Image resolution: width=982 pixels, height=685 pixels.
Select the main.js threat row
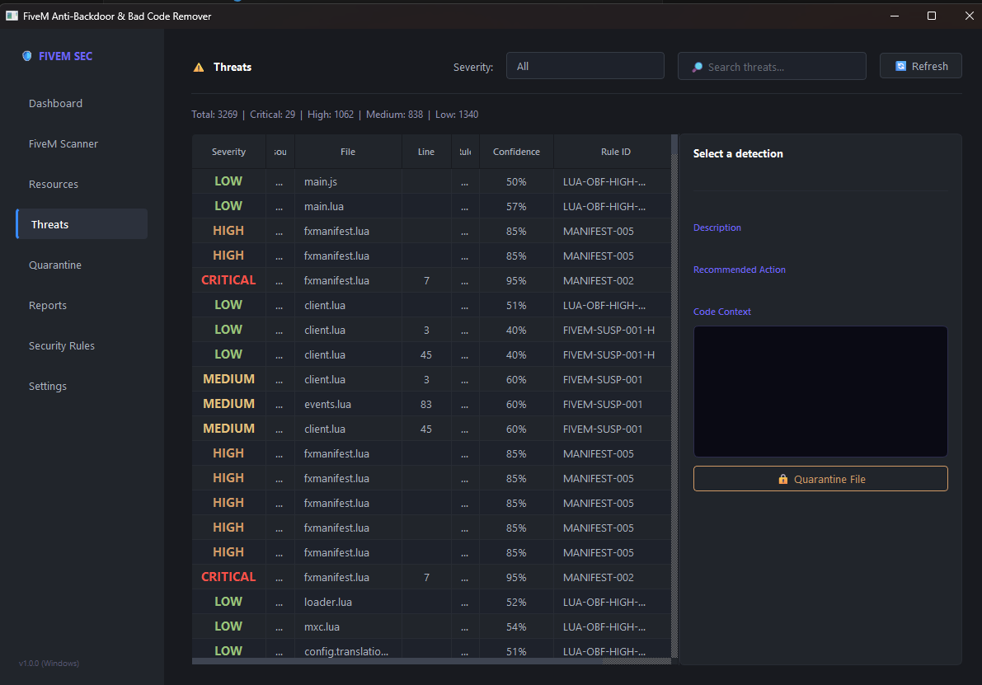click(x=431, y=181)
